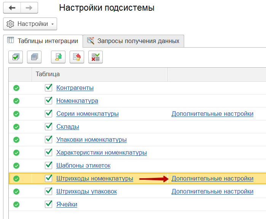This screenshot has height=219, width=266.
Task: Toggle the Шаблоны этикеток checkbox
Action: coord(49,165)
